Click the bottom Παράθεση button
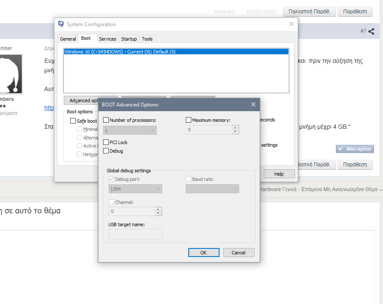 (x=355, y=165)
